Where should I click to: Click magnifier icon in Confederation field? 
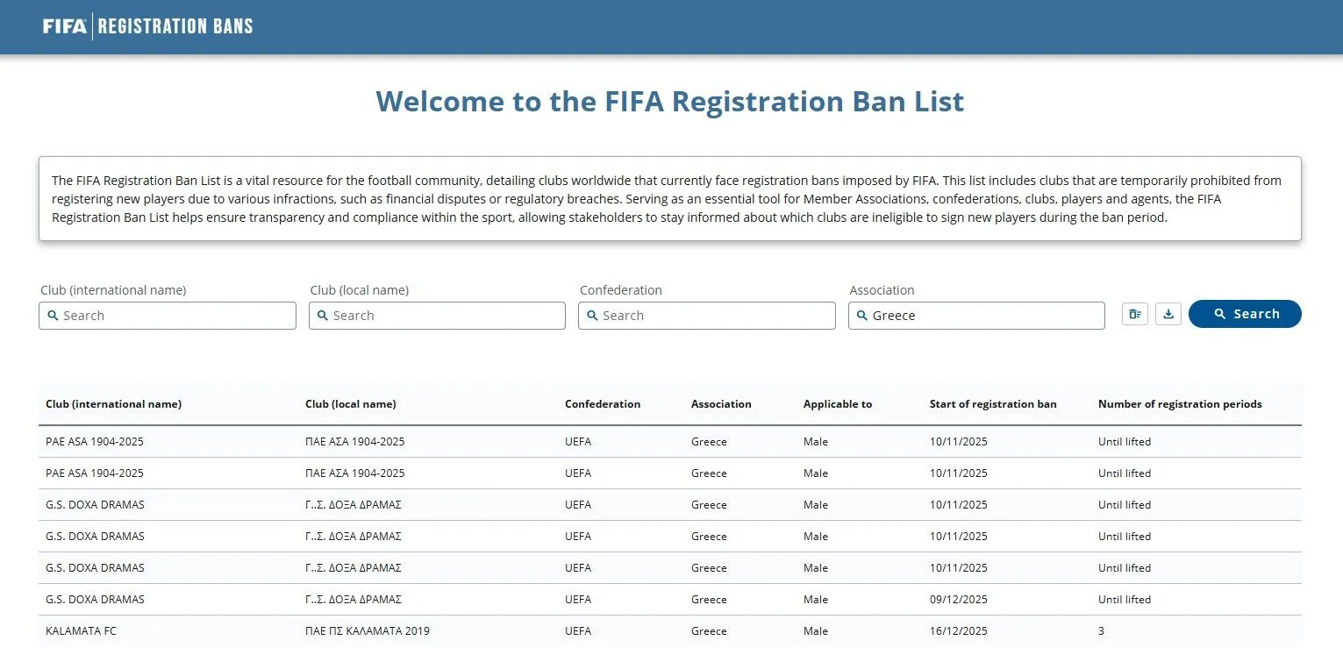592,316
